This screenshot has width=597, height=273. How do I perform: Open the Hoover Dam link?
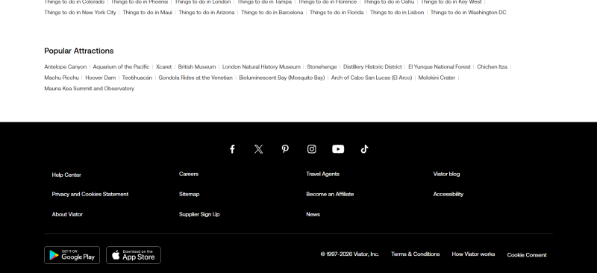[101, 78]
